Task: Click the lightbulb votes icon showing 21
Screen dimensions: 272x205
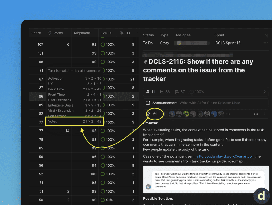Action: (148, 114)
